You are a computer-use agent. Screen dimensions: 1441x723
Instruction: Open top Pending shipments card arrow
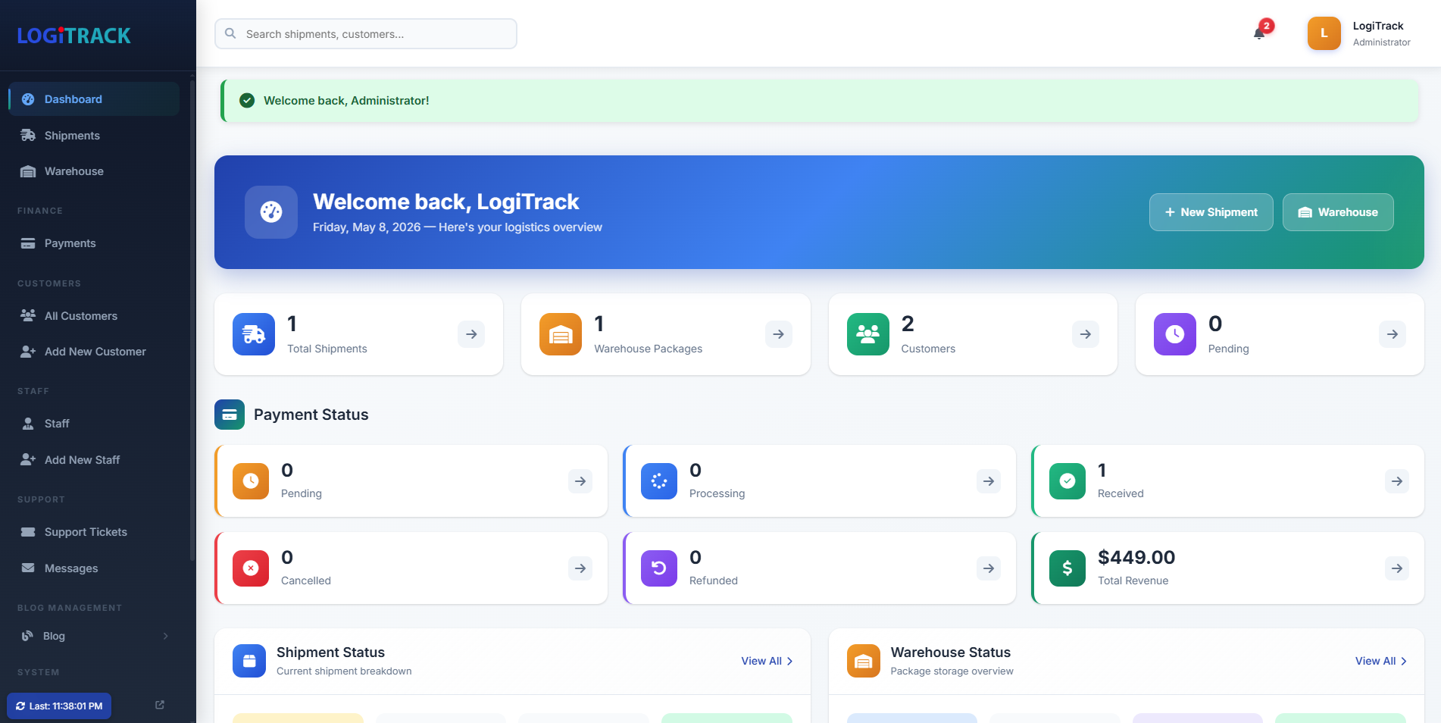pyautogui.click(x=1393, y=334)
